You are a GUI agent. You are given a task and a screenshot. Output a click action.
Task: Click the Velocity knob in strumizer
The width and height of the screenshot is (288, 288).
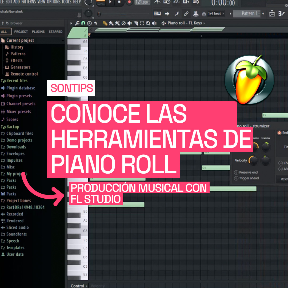point(253,160)
